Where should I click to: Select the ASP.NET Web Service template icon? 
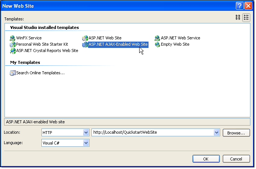[157, 38]
